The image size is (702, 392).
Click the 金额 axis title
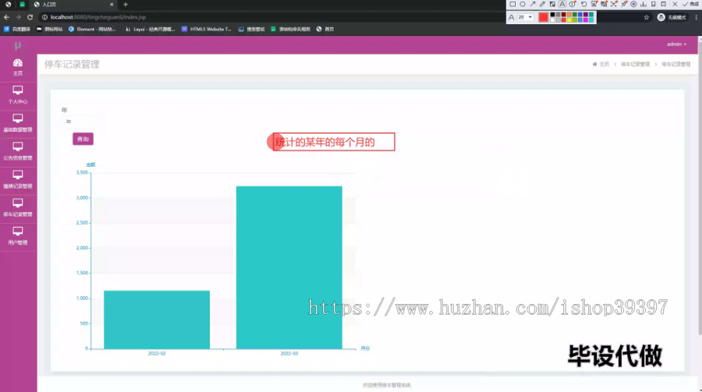pos(91,164)
